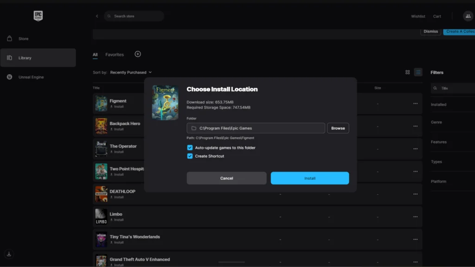
Task: Click the Epic Games logo icon
Action: tap(38, 16)
